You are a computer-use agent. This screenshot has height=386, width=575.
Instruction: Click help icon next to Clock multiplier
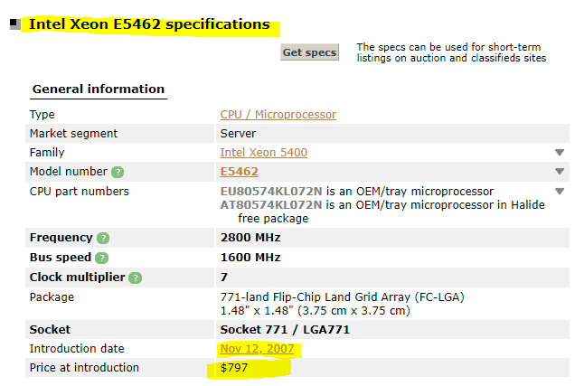[x=135, y=278]
